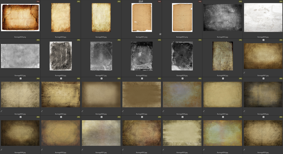Click the square tag icon above Bumaga0031.png
This screenshot has height=154, width=283.
[x=140, y=1]
